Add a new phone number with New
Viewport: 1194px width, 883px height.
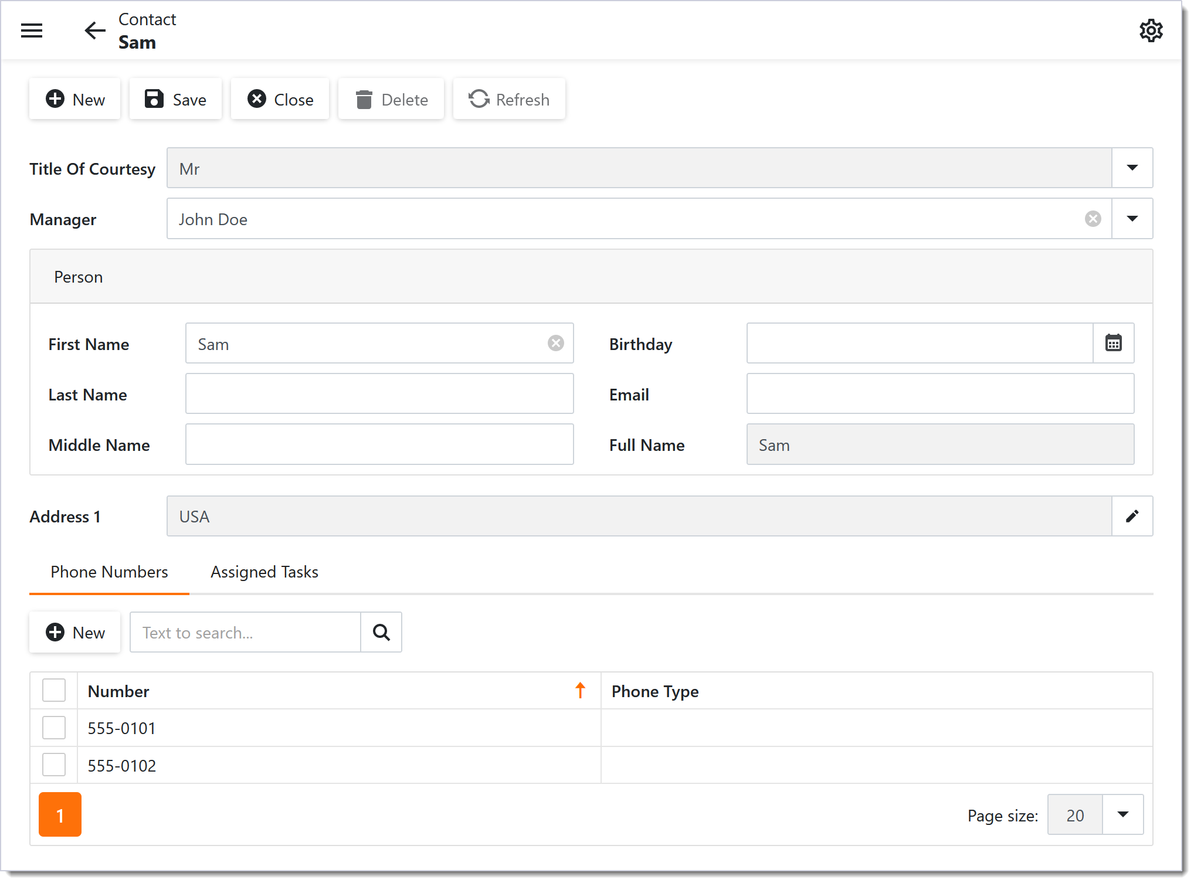(x=75, y=633)
